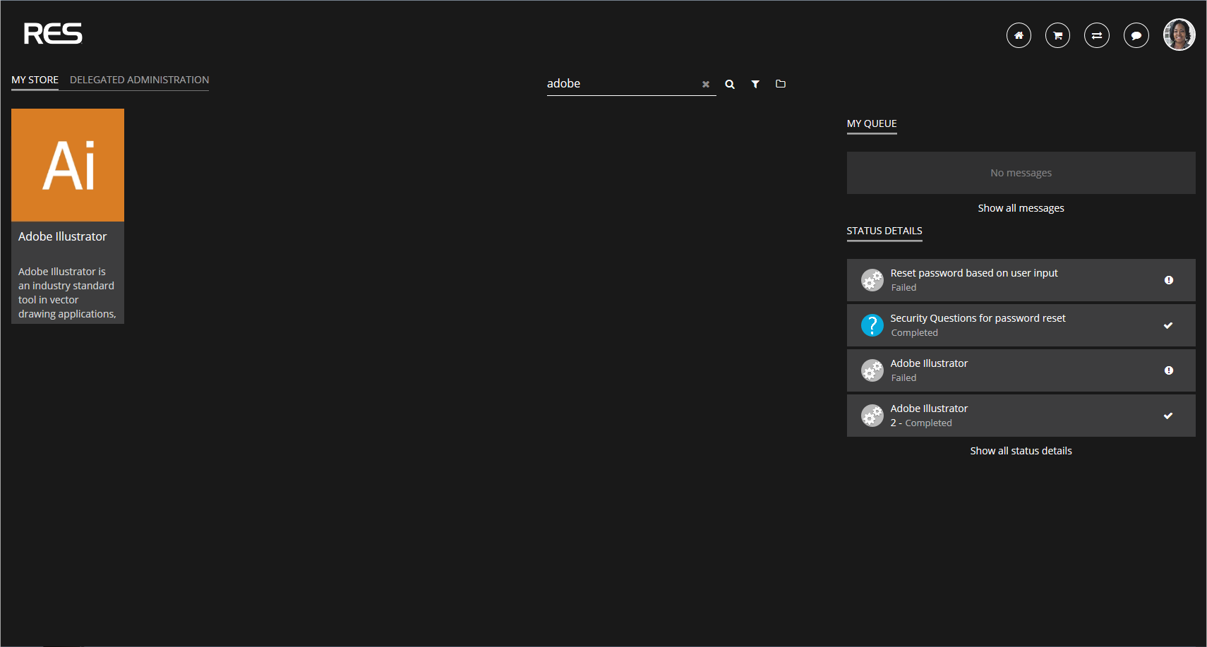Click gears icon on failed Adobe Illustrator
The width and height of the screenshot is (1207, 647).
(x=872, y=370)
